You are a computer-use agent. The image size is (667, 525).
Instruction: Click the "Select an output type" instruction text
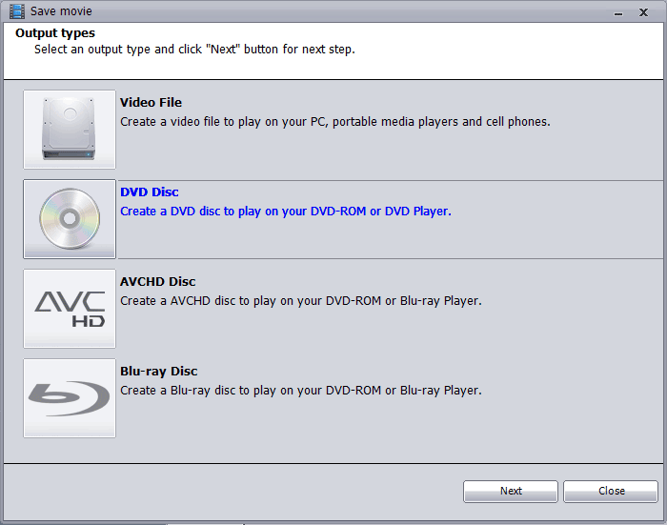194,50
